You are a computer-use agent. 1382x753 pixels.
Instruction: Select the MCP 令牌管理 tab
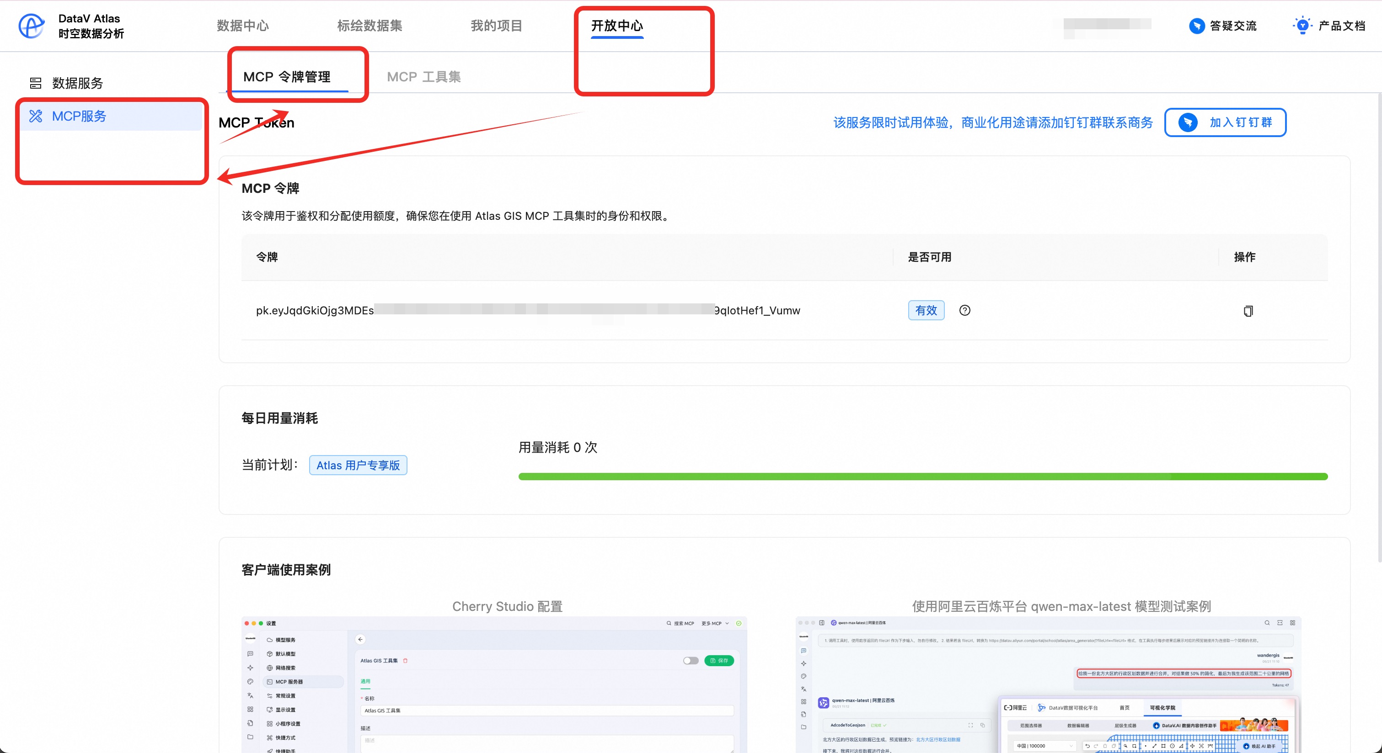pyautogui.click(x=286, y=77)
